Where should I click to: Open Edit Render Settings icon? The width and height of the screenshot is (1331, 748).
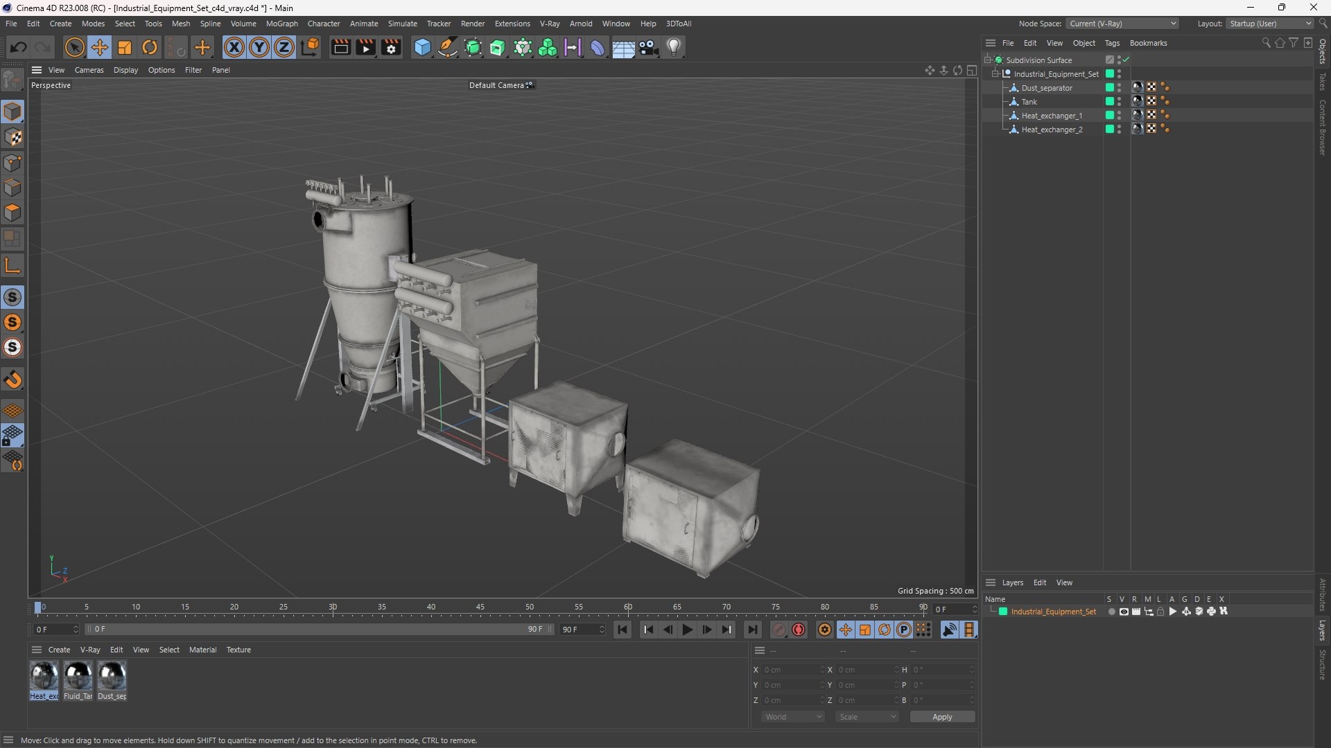[x=392, y=47]
